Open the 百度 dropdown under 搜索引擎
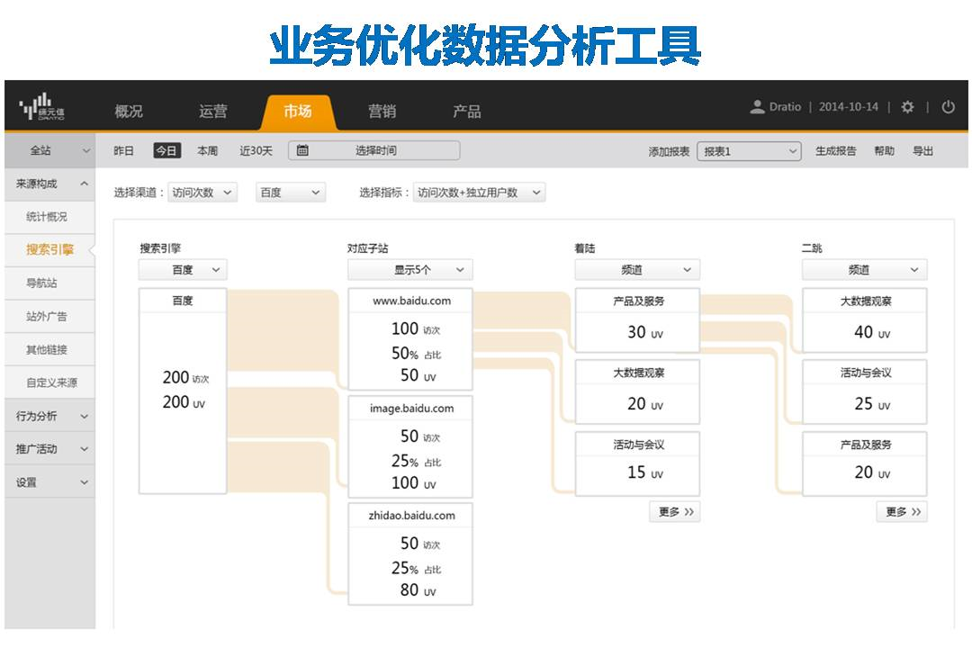Screen dimensions: 972x648 183,270
